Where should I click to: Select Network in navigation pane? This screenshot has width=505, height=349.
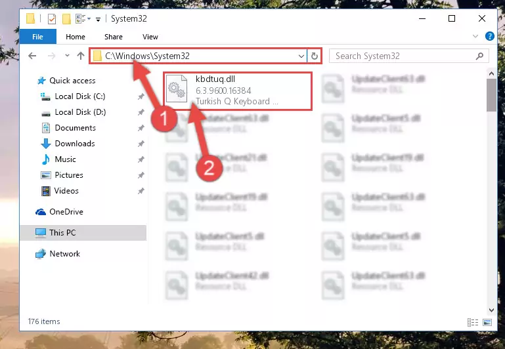pos(65,254)
